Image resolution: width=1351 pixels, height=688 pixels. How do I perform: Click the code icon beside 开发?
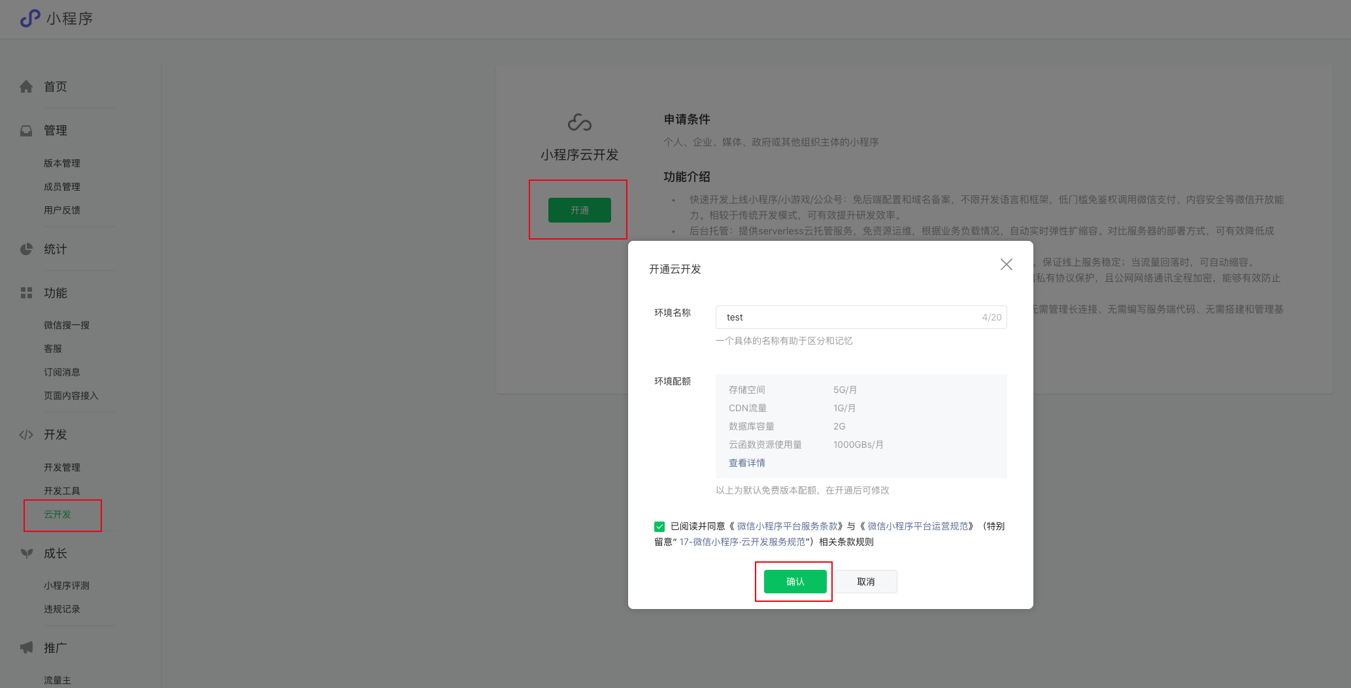[26, 435]
